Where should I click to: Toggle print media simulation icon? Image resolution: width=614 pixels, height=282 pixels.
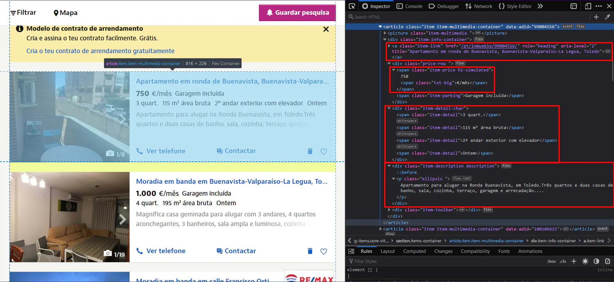coord(607,261)
